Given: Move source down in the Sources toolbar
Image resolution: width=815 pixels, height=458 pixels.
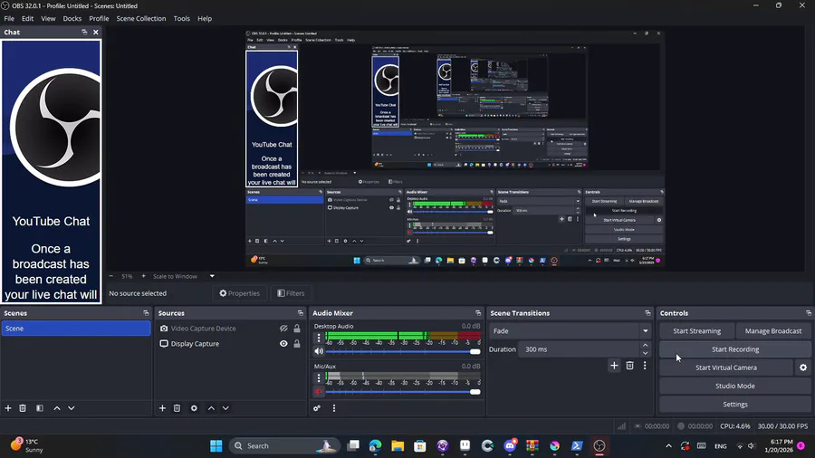Looking at the screenshot, I should 225,408.
